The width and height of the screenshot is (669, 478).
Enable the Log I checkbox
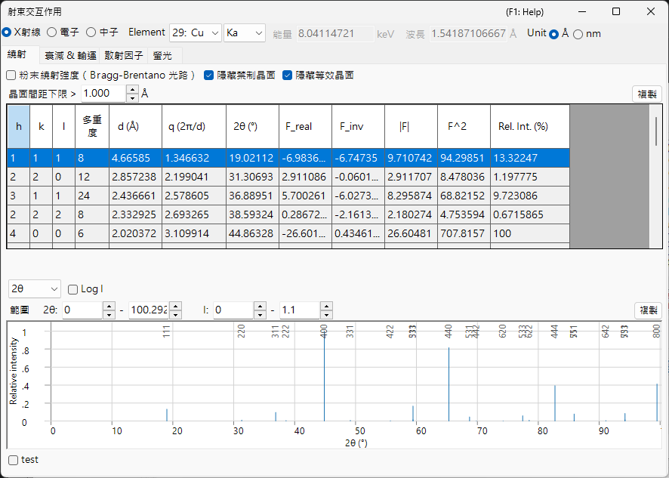pos(73,289)
